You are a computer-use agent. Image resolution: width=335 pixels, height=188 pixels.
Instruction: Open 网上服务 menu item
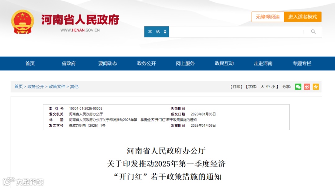click(x=185, y=63)
